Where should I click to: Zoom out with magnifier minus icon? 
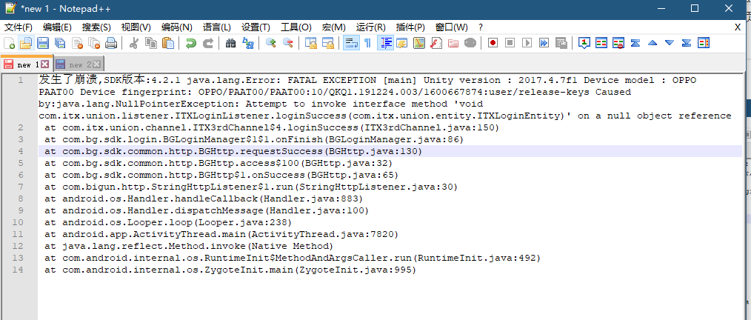(x=287, y=43)
